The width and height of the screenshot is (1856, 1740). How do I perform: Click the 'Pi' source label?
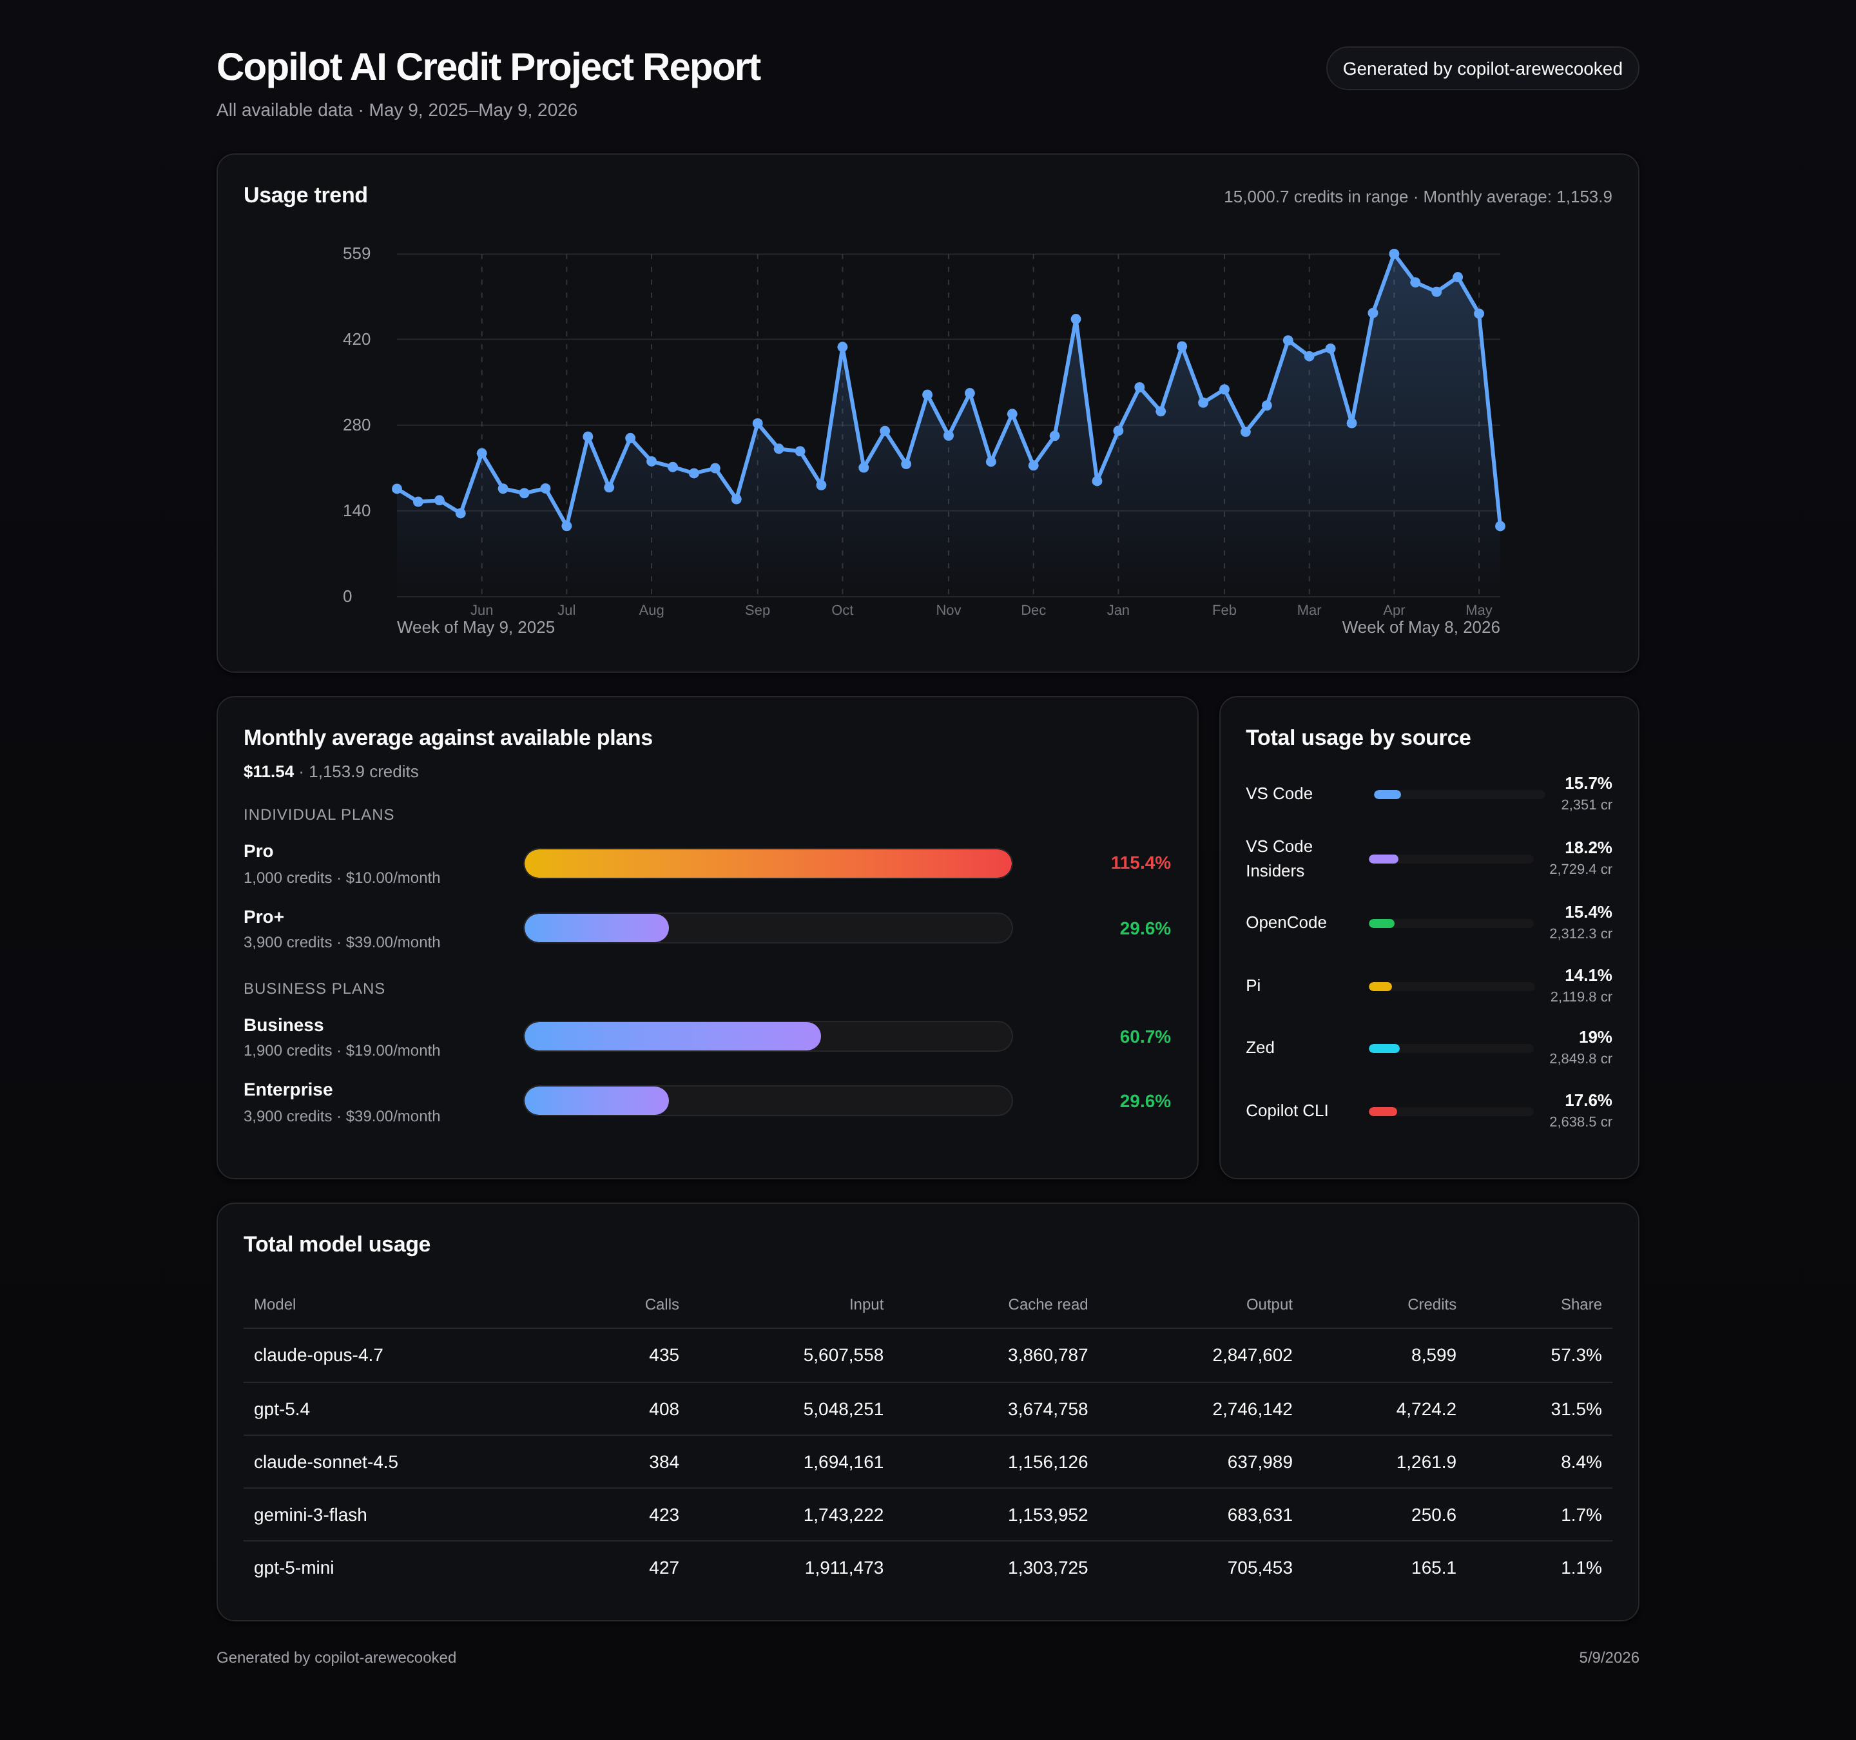[1253, 986]
